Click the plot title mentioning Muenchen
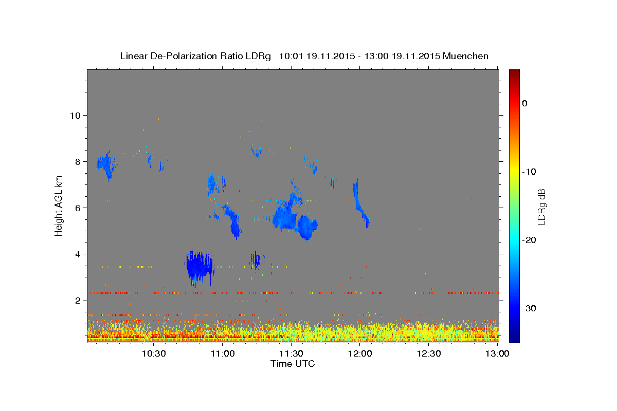Image resolution: width=617 pixels, height=411 pixels. pyautogui.click(x=304, y=56)
